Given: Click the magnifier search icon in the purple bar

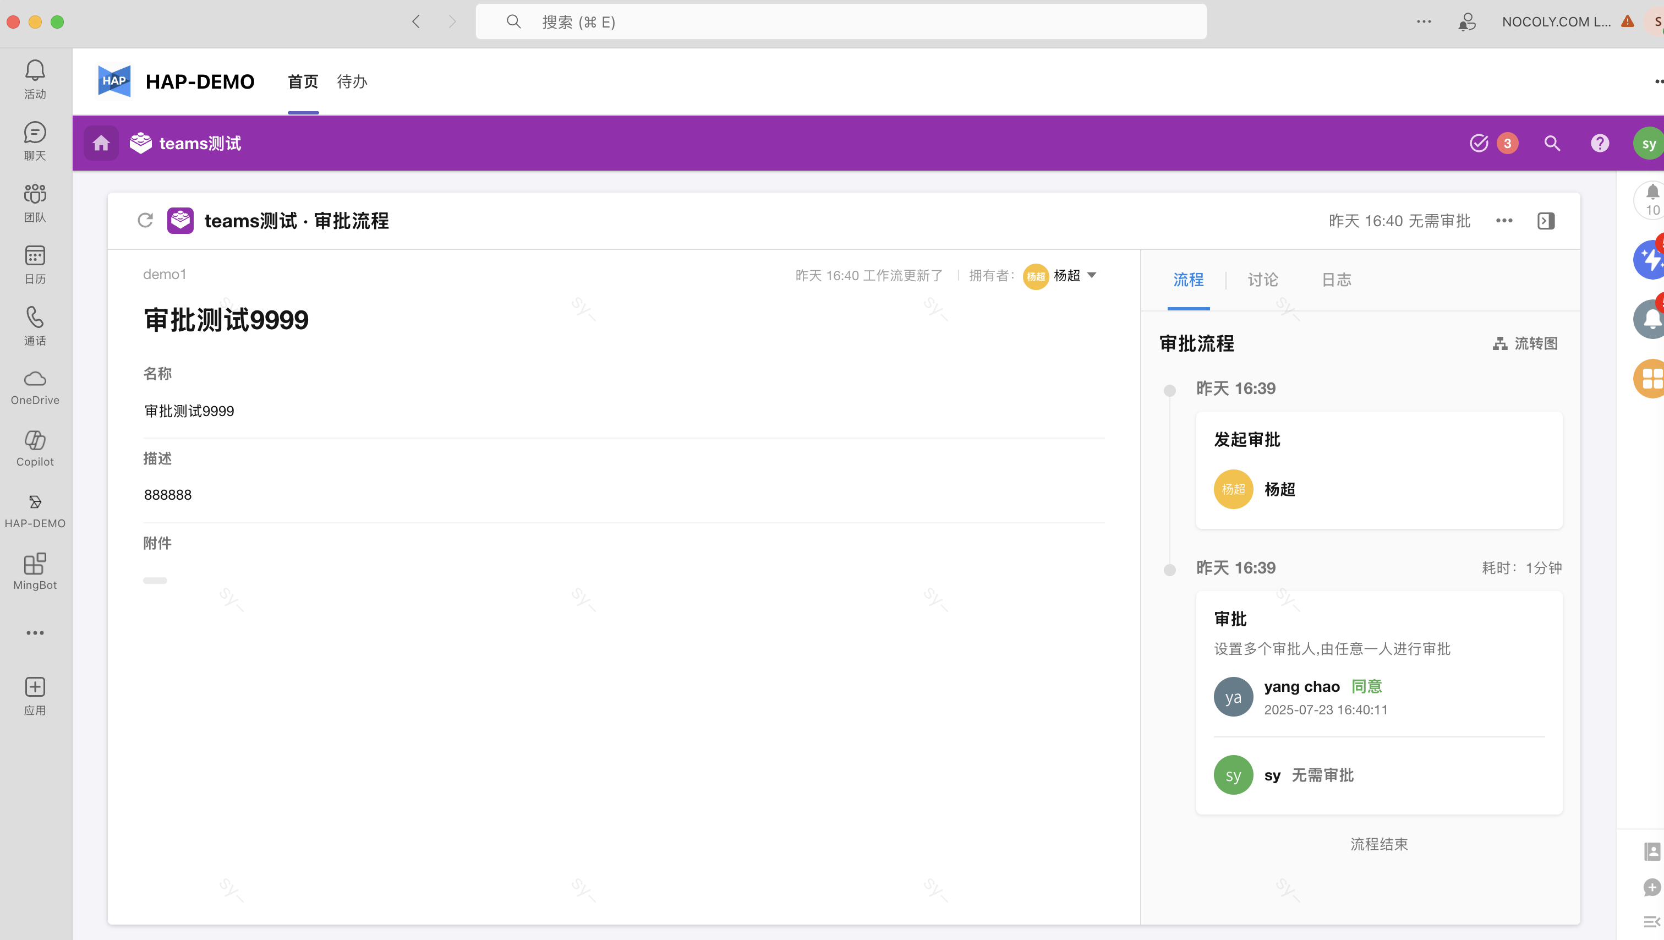Looking at the screenshot, I should point(1552,144).
